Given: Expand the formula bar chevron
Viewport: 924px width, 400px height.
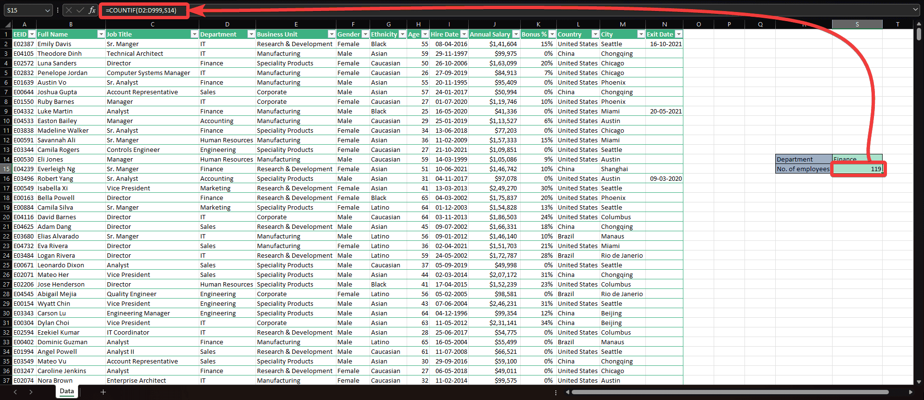Looking at the screenshot, I should (x=915, y=10).
